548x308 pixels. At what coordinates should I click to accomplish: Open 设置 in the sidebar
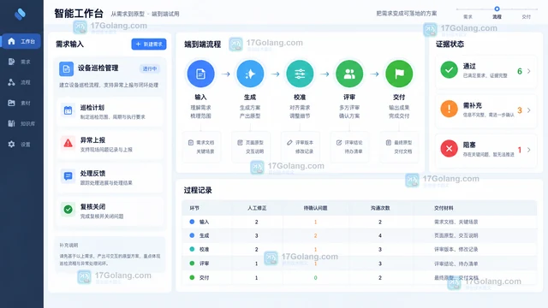click(x=21, y=145)
